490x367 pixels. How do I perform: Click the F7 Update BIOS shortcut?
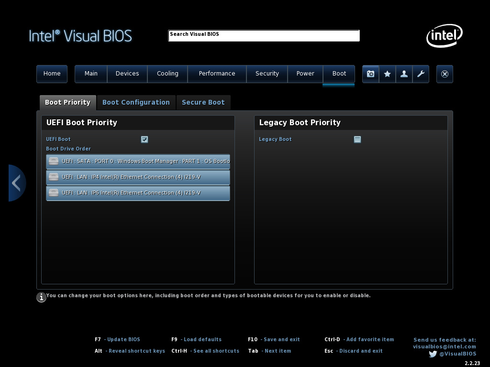(118, 339)
